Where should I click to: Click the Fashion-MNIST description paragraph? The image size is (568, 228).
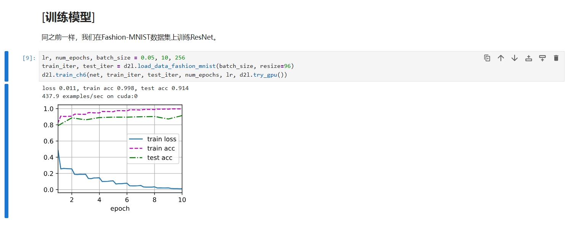[129, 37]
